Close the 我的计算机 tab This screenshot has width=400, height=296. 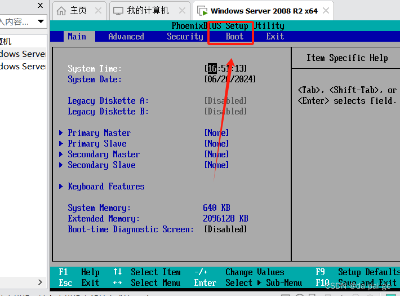[182, 11]
